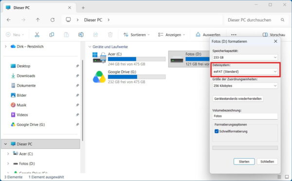The image size is (292, 181).
Task: Click the Delete trash icon
Action: [x=110, y=35]
